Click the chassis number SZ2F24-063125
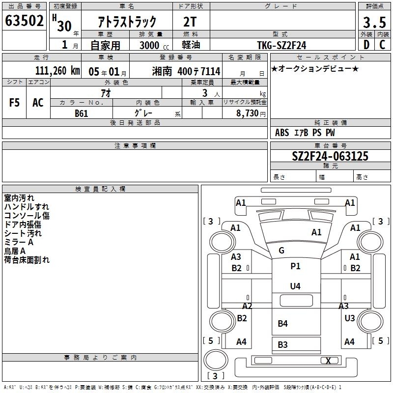The image size is (393, 393). [330, 156]
